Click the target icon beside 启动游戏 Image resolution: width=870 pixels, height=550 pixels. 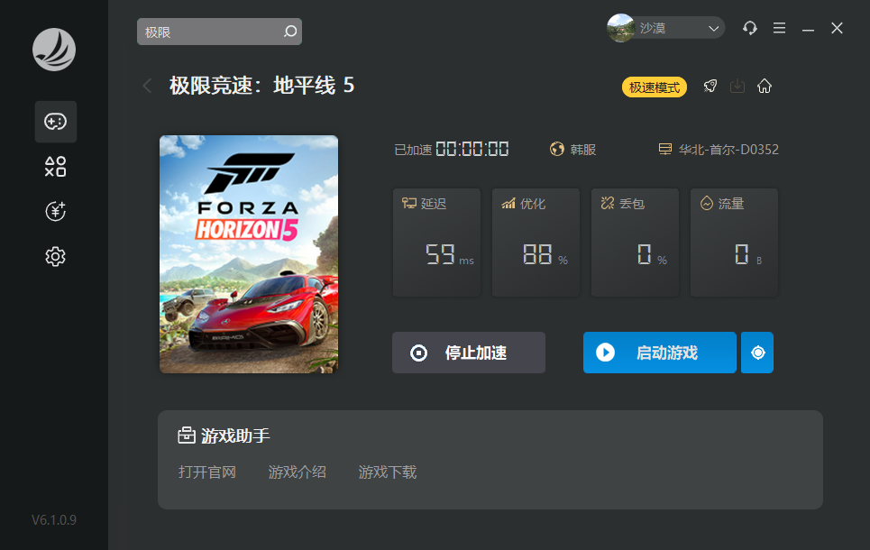pyautogui.click(x=757, y=353)
